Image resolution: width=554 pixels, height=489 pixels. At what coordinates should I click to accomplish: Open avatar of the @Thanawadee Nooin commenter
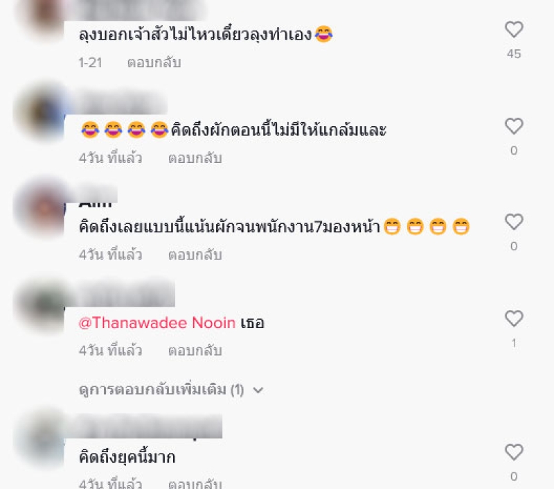pyautogui.click(x=40, y=304)
